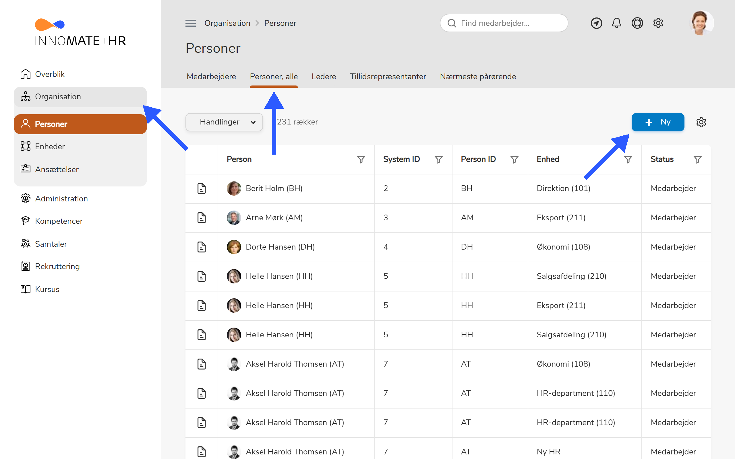Open document icon for Aksel Thomsen Ny HR row
Image resolution: width=735 pixels, height=459 pixels.
[201, 452]
